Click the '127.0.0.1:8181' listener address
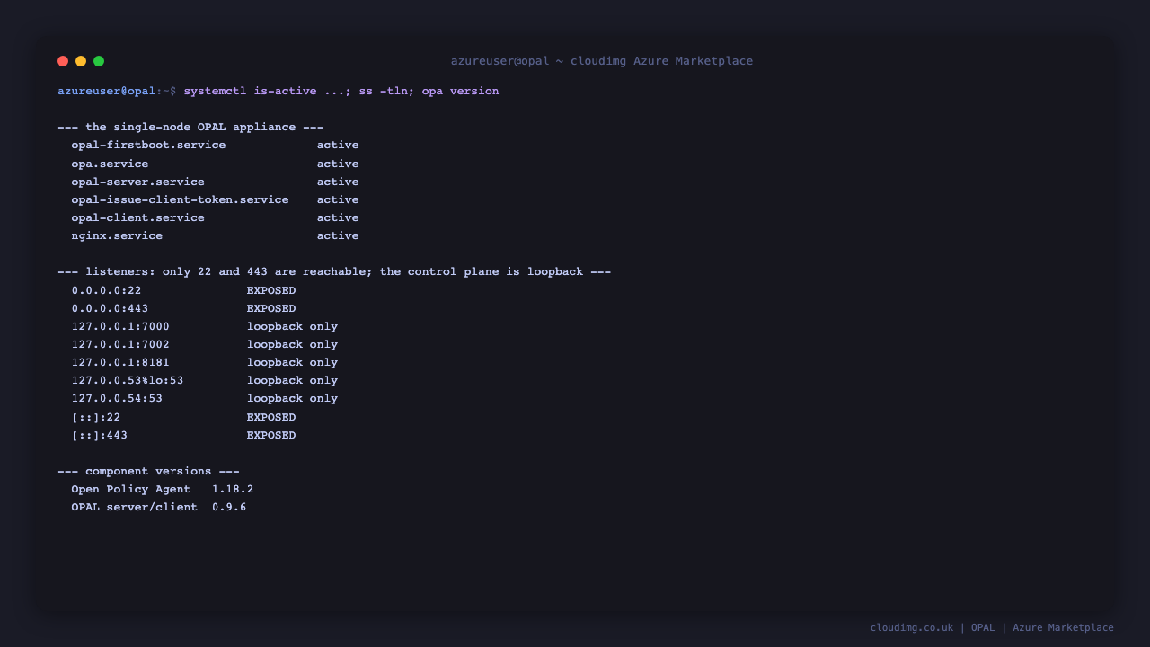The image size is (1150, 647). [x=120, y=362]
